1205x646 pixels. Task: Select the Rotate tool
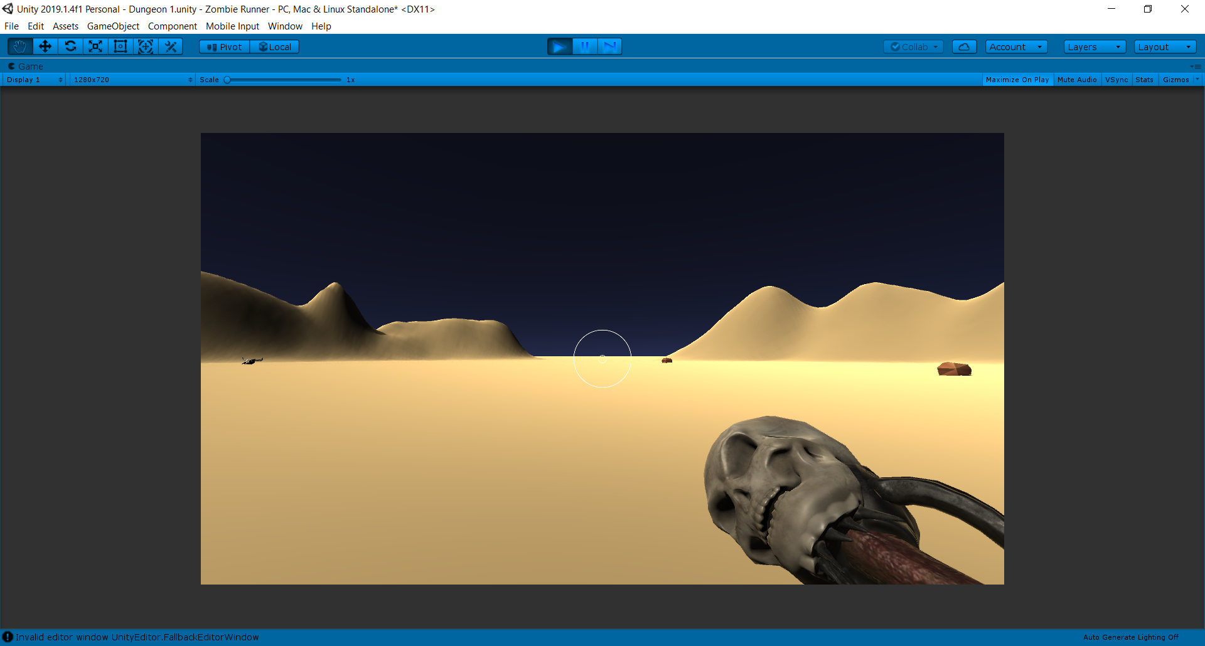tap(70, 46)
